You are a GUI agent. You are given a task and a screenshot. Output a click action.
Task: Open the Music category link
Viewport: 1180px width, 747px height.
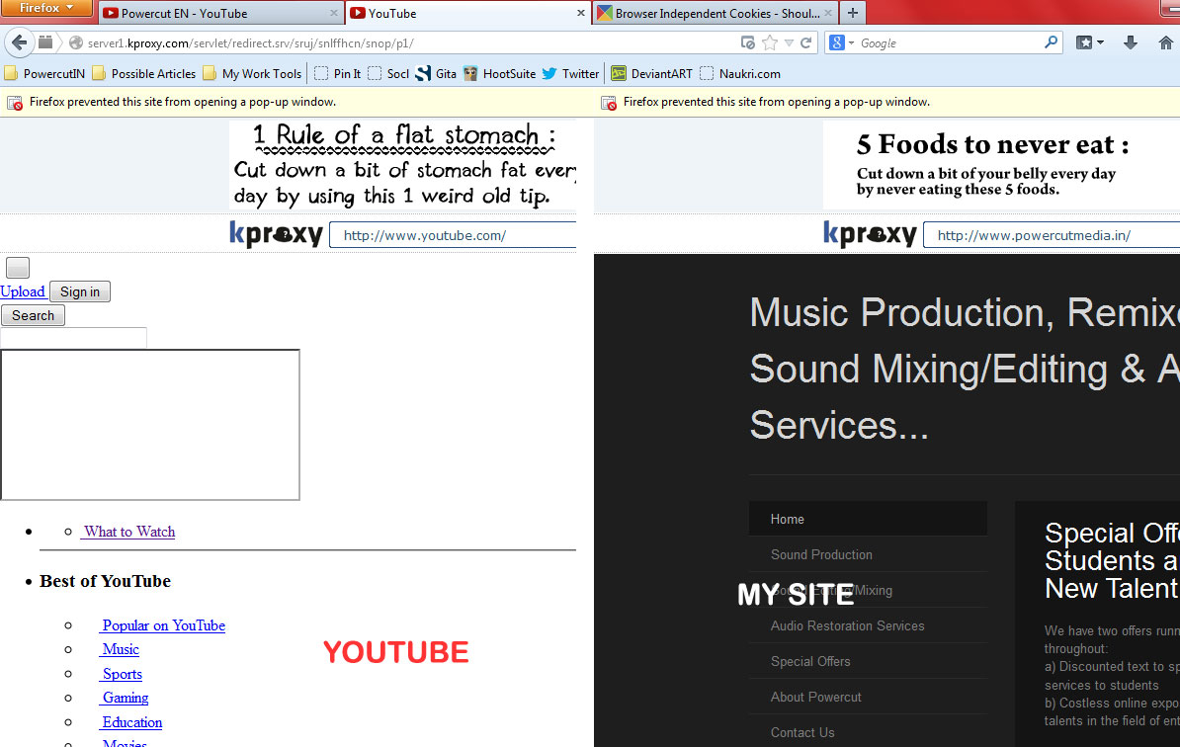[121, 649]
